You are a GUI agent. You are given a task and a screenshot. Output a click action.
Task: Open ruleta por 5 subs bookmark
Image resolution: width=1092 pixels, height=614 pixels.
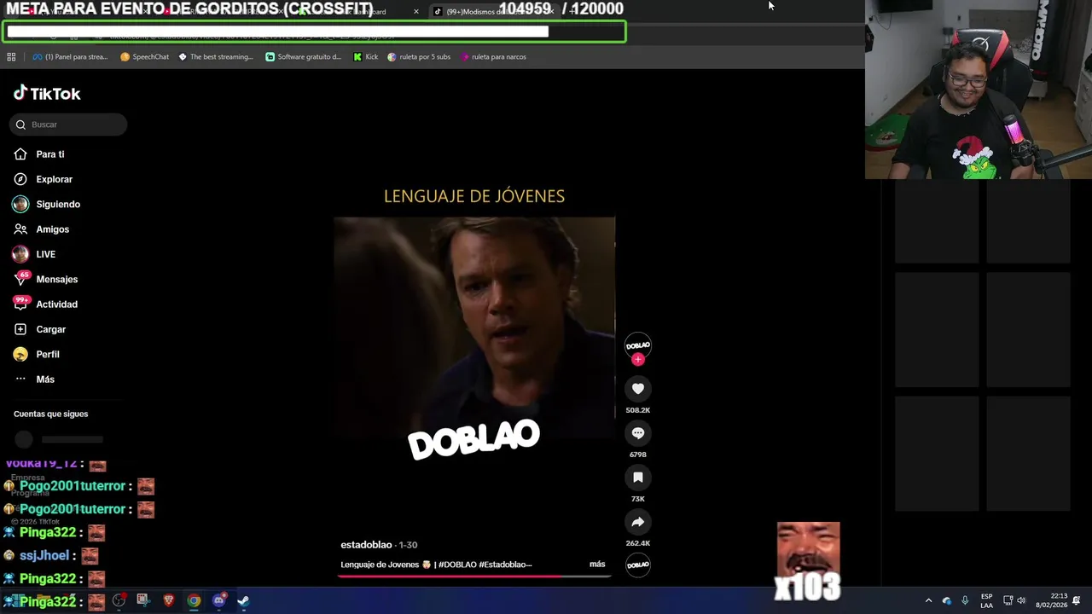tap(419, 56)
